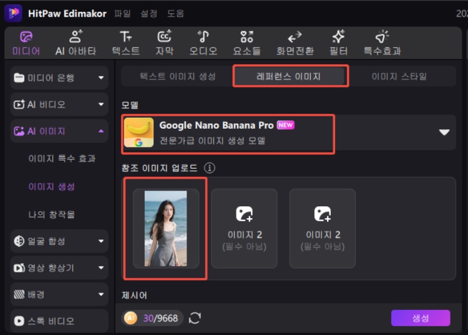Open the 설정 menu
The image size is (468, 335).
149,14
